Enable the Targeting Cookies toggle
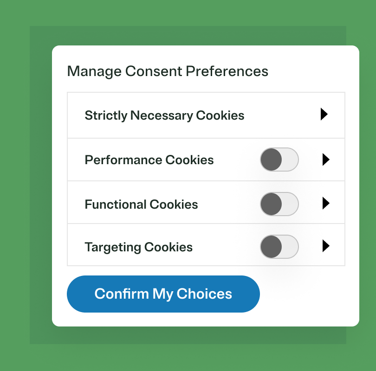This screenshot has width=376, height=371. pos(279,246)
